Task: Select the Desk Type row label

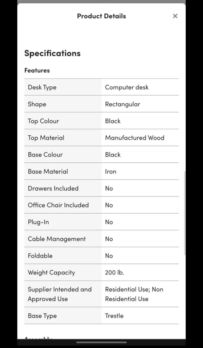Action: [42, 87]
